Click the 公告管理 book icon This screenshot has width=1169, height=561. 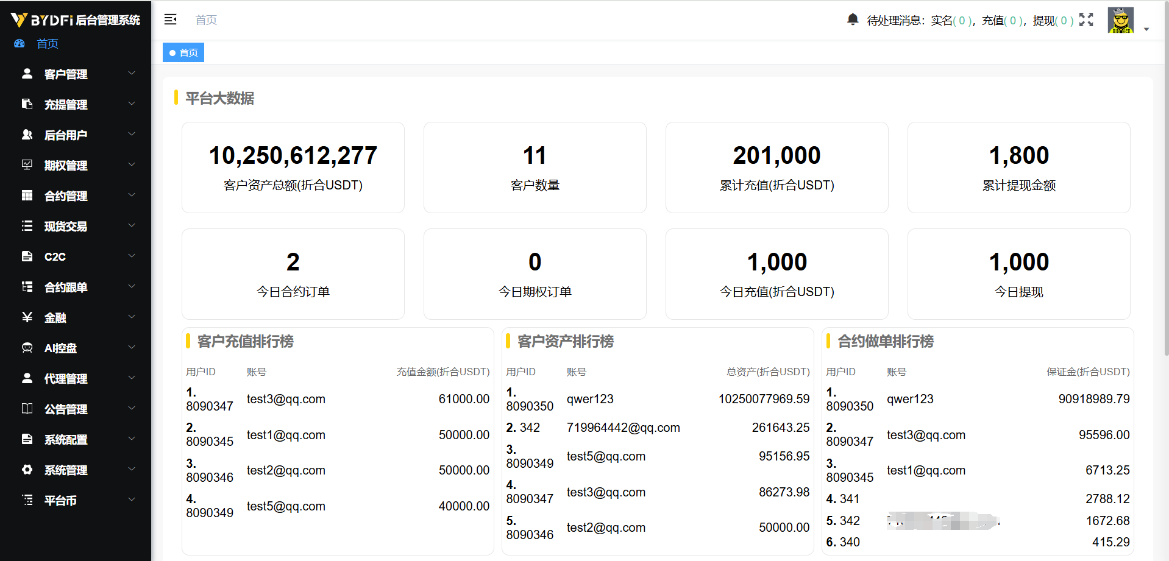coord(27,409)
